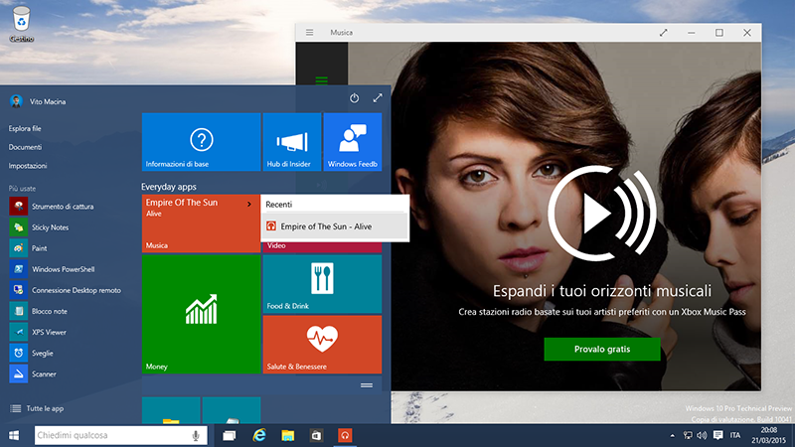Open Tutte le app list
Screen dimensions: 795x447
[37, 408]
